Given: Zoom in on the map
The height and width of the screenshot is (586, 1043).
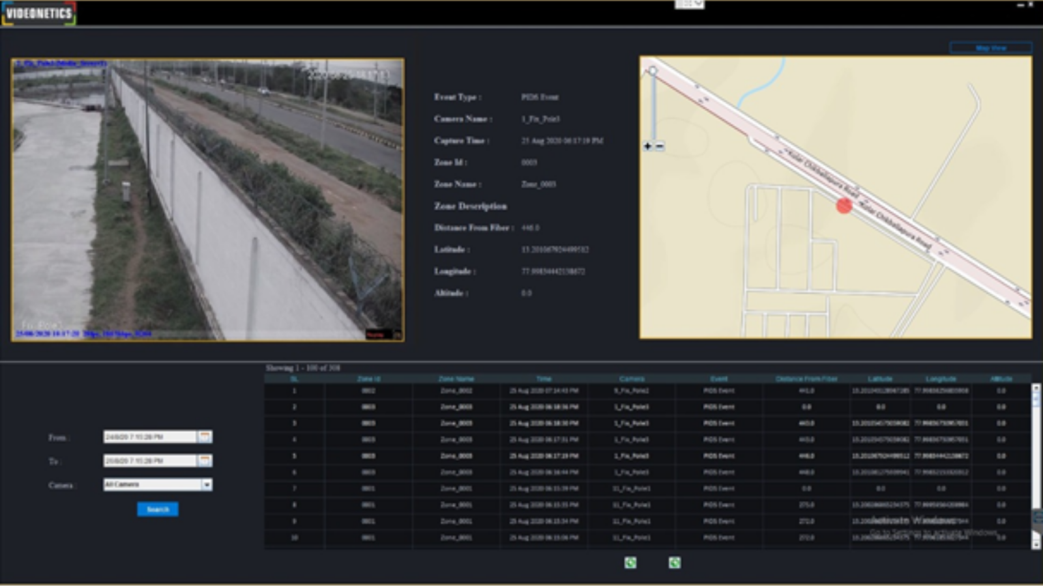Looking at the screenshot, I should [647, 146].
